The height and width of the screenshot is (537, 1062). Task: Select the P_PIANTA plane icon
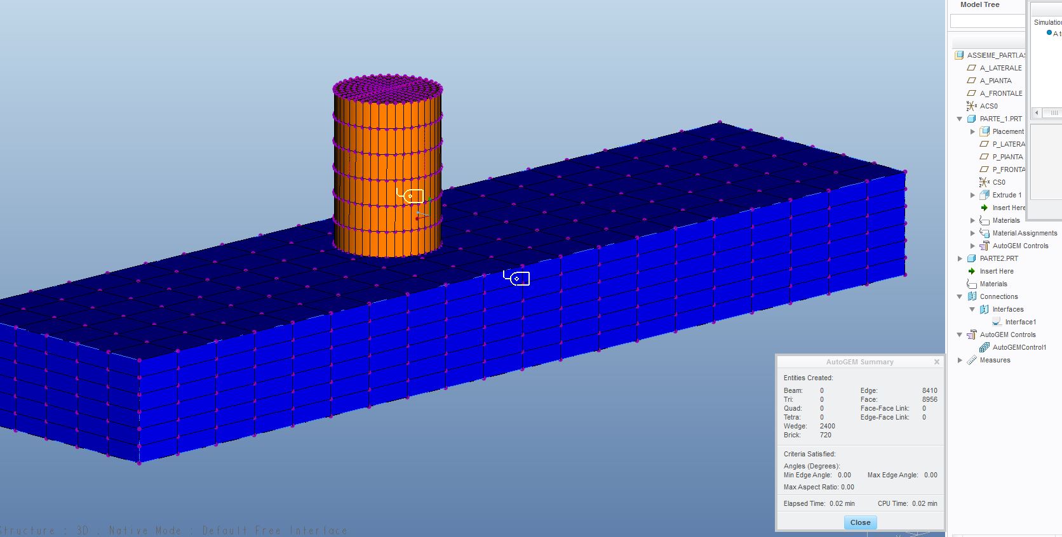coord(984,157)
